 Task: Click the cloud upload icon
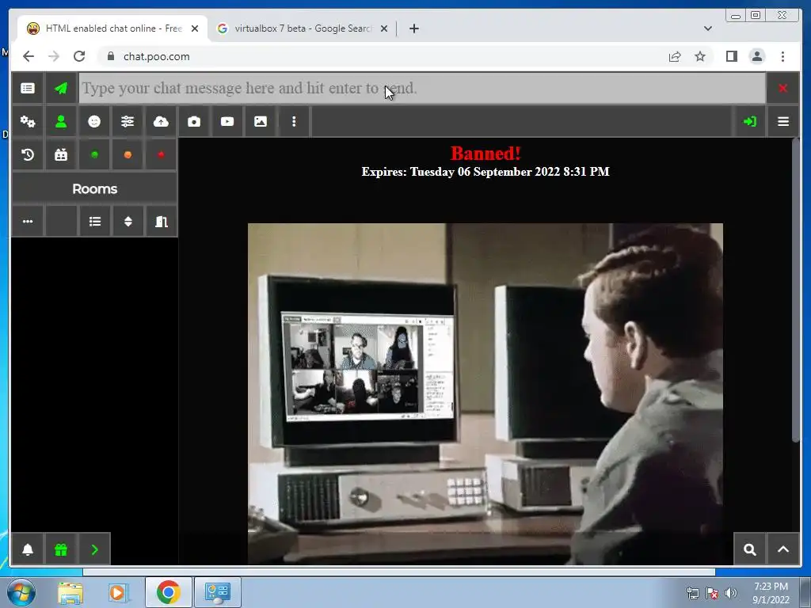pos(161,121)
